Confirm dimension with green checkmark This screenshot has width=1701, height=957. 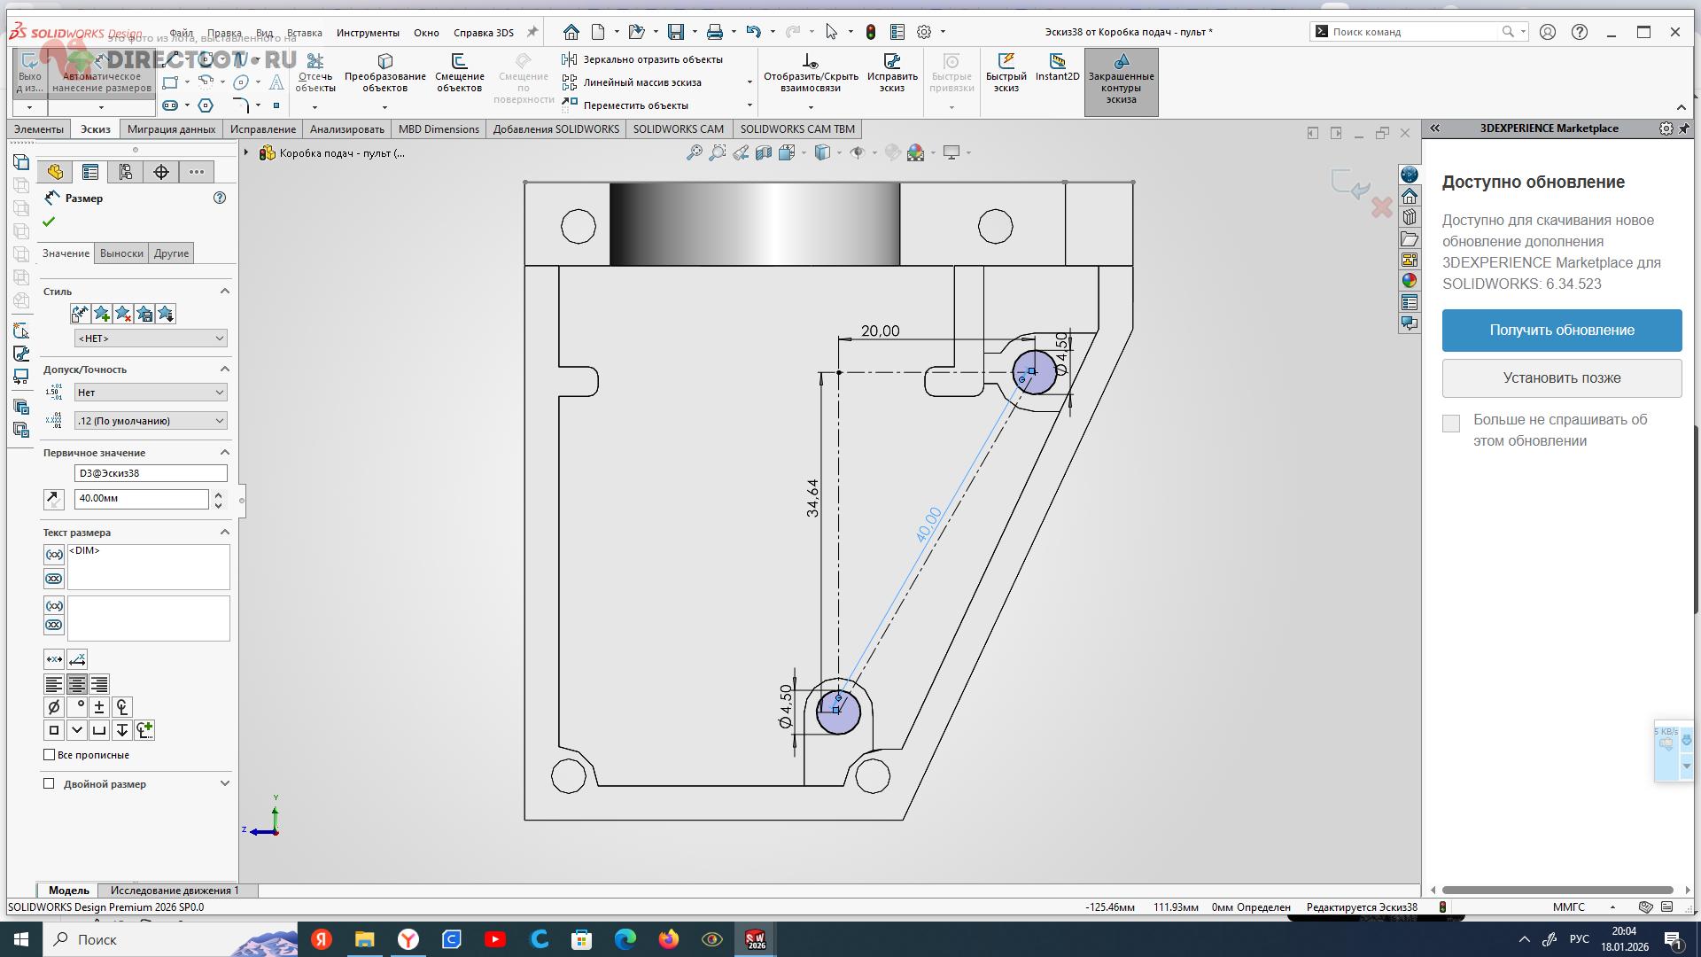click(49, 222)
